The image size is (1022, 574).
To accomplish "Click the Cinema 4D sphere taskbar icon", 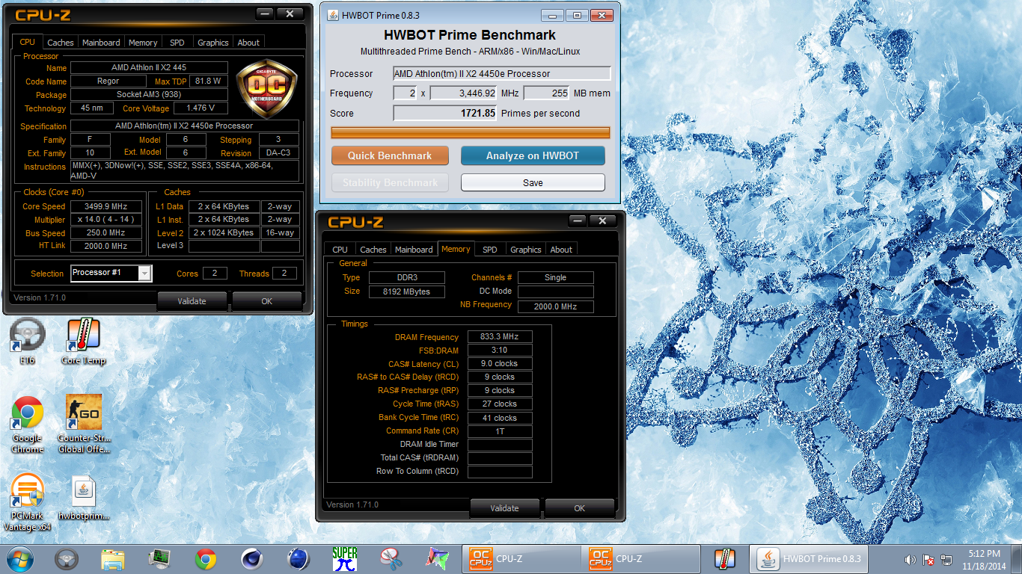I will pos(252,559).
